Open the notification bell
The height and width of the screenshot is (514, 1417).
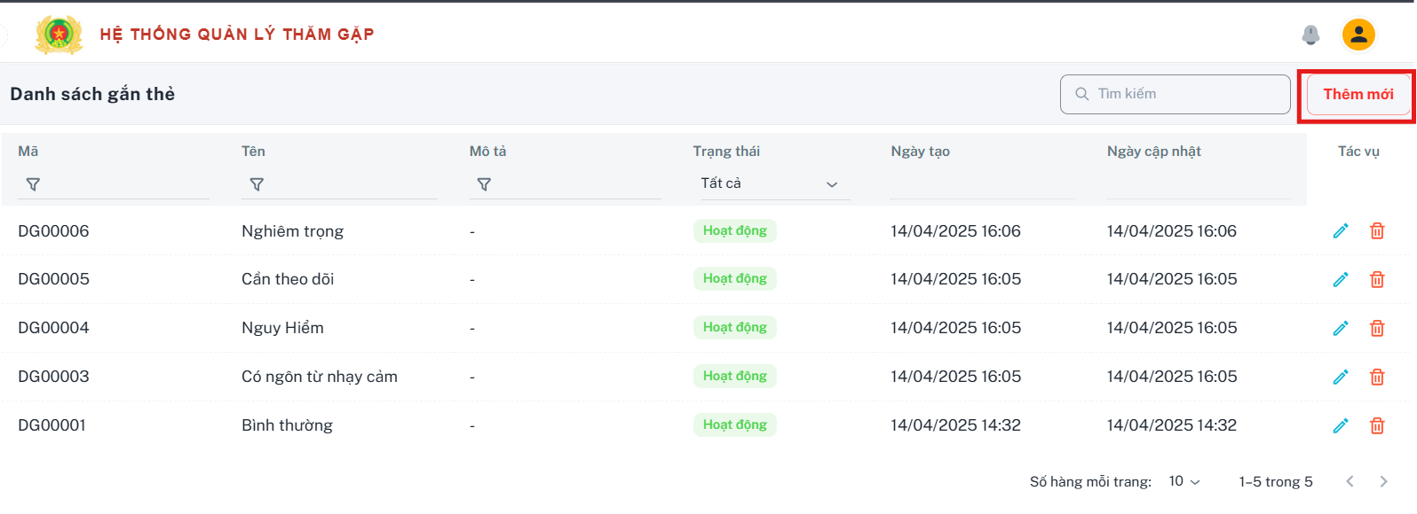[1310, 35]
